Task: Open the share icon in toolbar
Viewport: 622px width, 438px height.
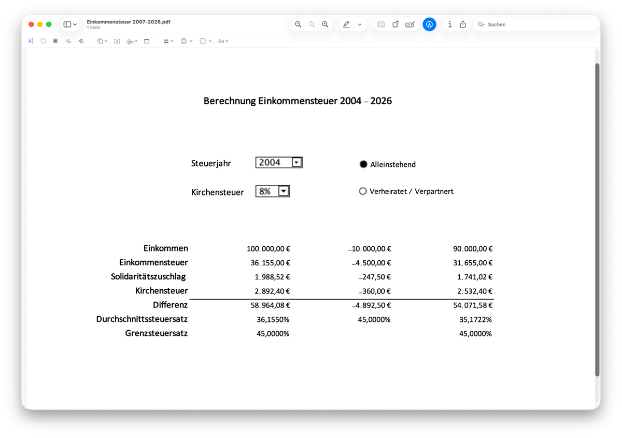Action: (463, 24)
